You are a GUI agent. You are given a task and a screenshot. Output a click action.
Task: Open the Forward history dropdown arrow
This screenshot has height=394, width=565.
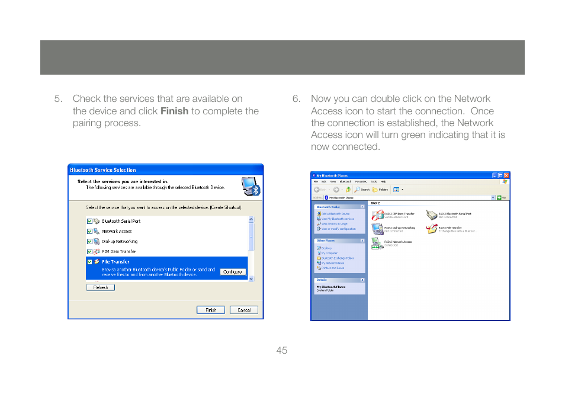pyautogui.click(x=342, y=190)
